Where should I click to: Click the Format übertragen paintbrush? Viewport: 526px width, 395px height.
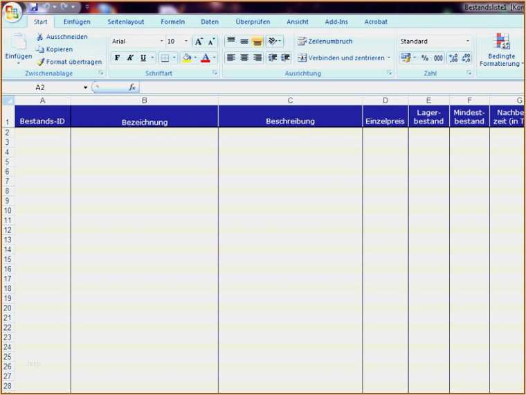point(41,62)
